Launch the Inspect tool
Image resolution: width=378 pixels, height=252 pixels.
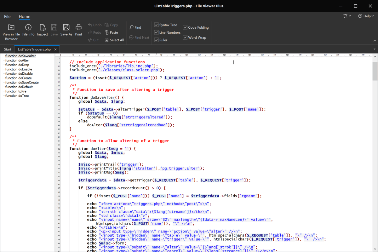tap(42, 30)
